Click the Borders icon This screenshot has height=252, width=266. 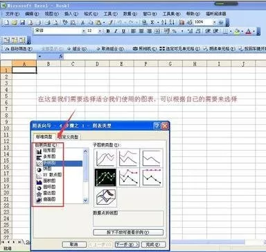pyautogui.click(x=226, y=31)
